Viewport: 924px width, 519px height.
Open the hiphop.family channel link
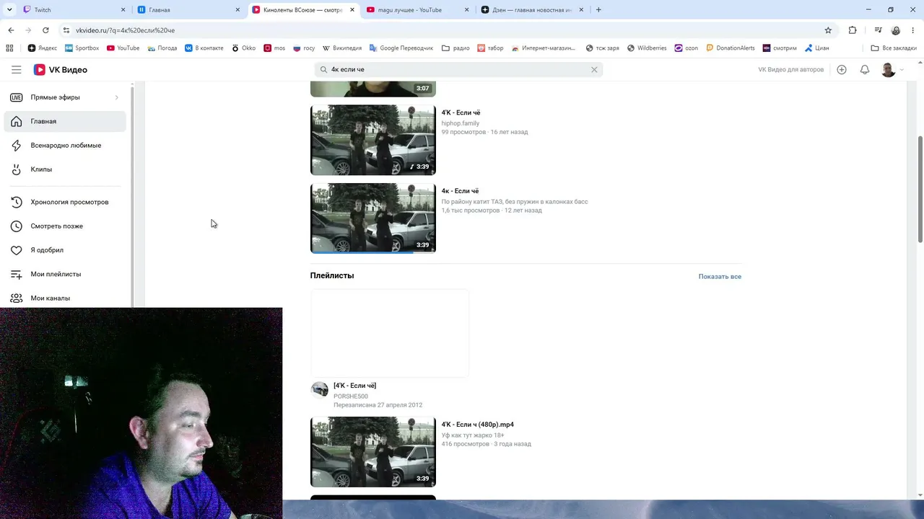tap(460, 123)
